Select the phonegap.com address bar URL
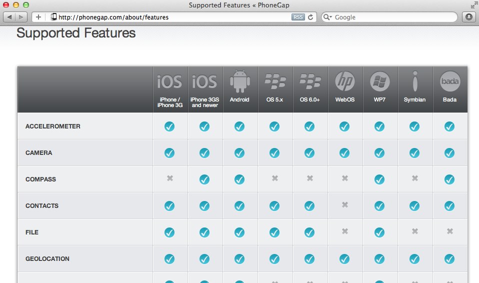The height and width of the screenshot is (283, 479). click(113, 17)
